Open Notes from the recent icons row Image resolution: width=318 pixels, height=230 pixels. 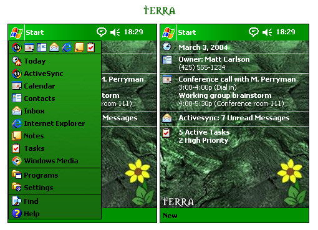coord(79,47)
